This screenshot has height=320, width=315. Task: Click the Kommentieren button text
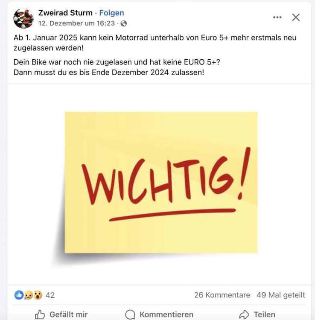(166, 314)
